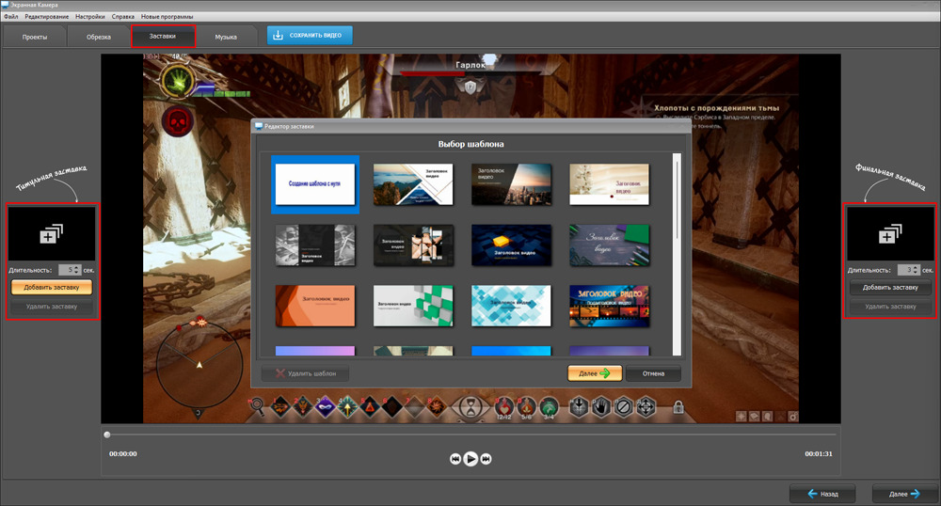Select the white floral title template

point(609,184)
